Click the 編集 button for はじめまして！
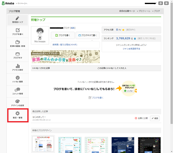173x153 pixels. [x=155, y=118]
